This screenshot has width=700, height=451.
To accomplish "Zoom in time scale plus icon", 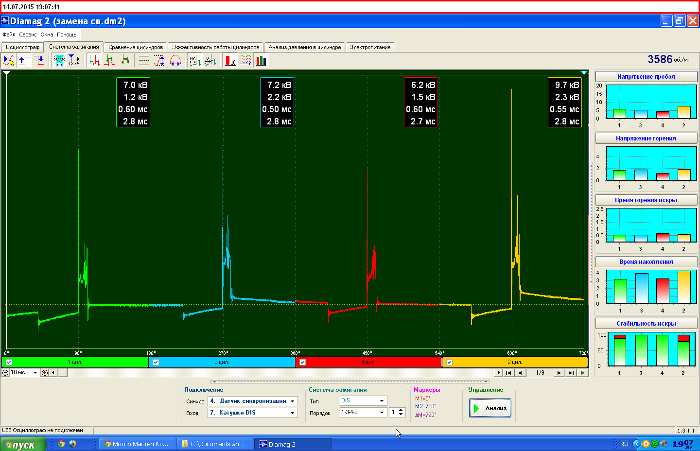I will pyautogui.click(x=45, y=373).
